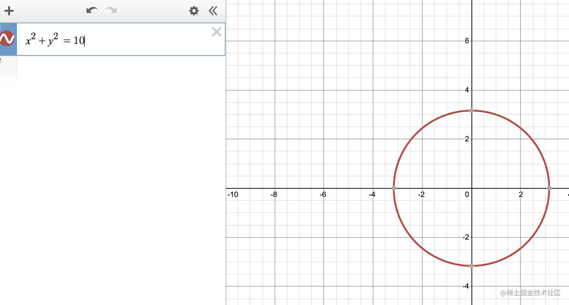Screen dimensions: 569x305
Task: Toggle visibility of the red circle graph
Action: tap(7, 39)
